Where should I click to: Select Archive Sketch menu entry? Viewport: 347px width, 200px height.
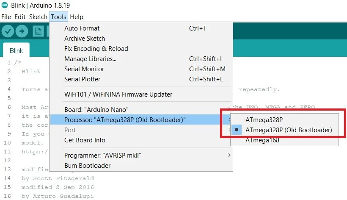pos(141,39)
